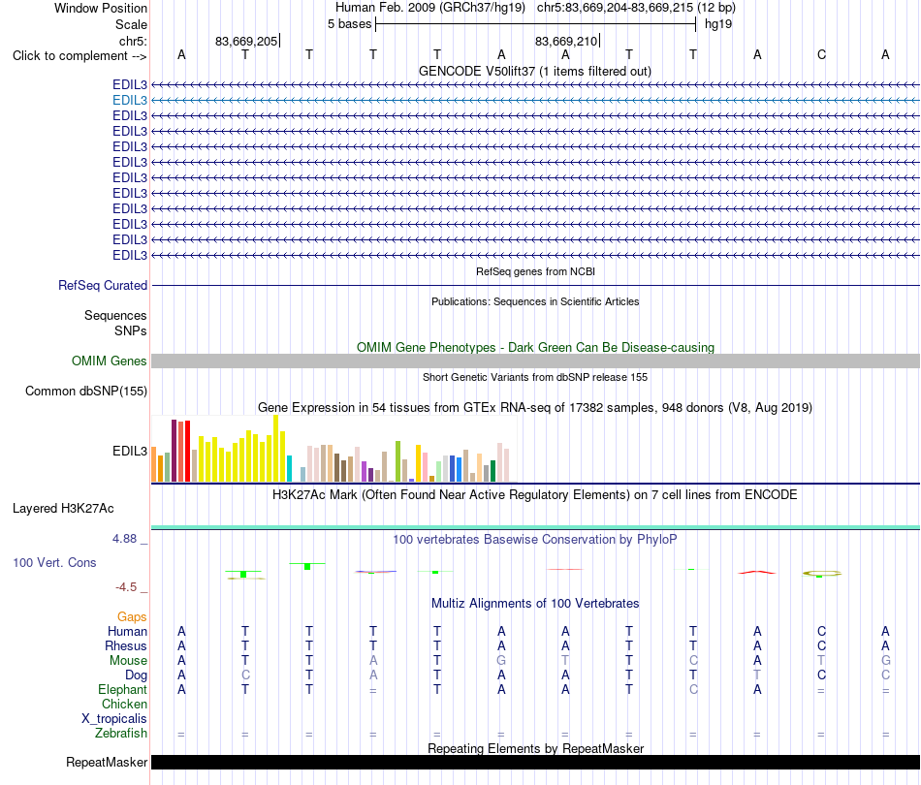Click the chr5 position label 83,669,205

click(x=246, y=41)
